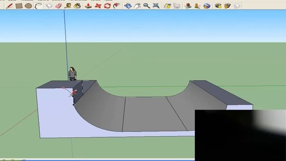The width and height of the screenshot is (286, 161).
Task: Select the Line pencil tool
Action: pyautogui.click(x=9, y=6)
